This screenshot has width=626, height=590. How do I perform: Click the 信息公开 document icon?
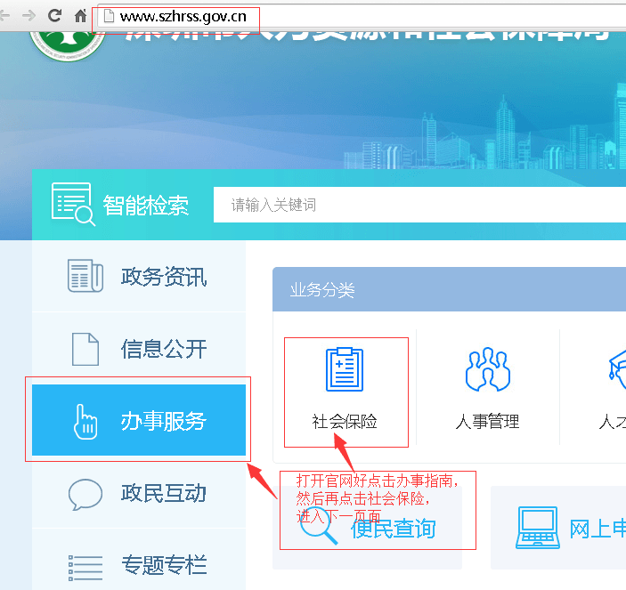(85, 349)
